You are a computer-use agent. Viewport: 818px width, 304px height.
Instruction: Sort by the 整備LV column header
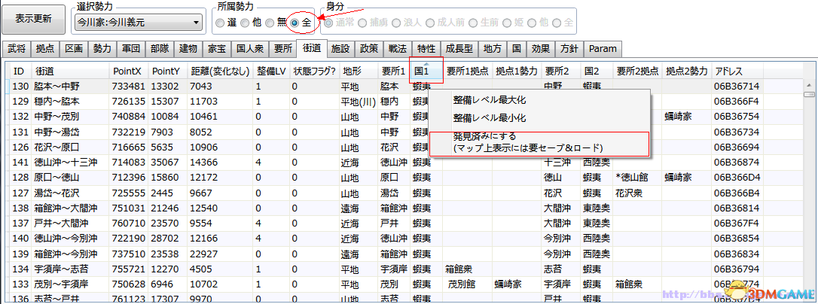click(270, 71)
